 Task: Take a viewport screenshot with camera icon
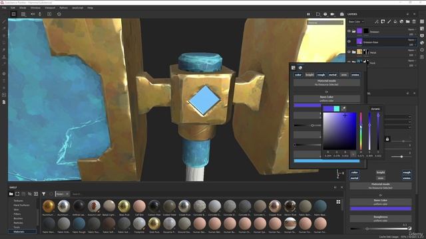[x=341, y=14]
